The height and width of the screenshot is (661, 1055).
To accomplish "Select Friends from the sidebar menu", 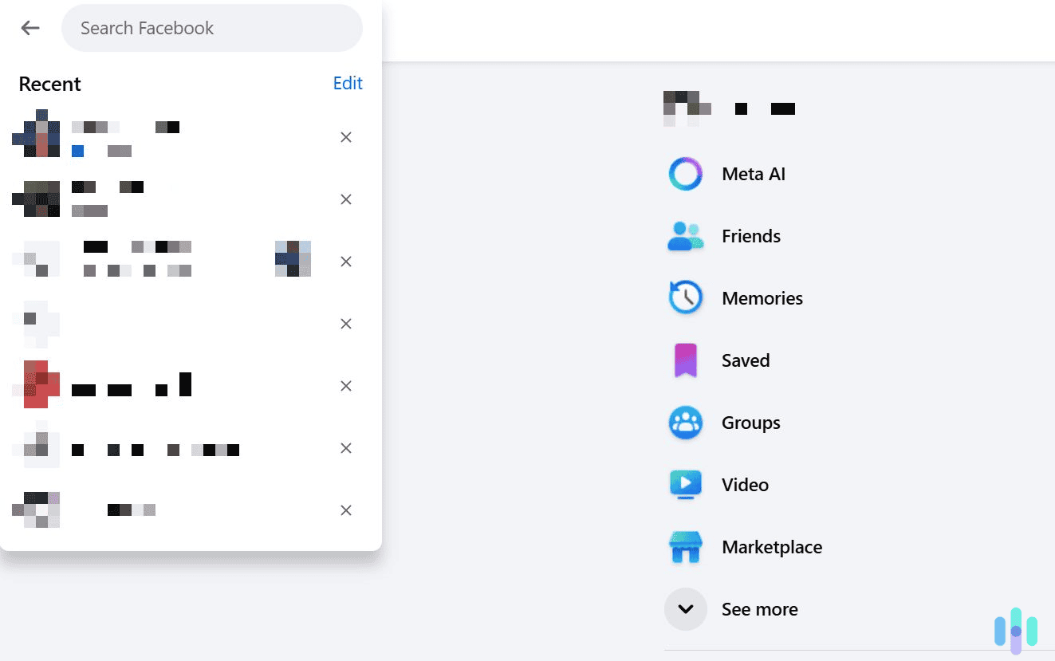I will [x=750, y=236].
